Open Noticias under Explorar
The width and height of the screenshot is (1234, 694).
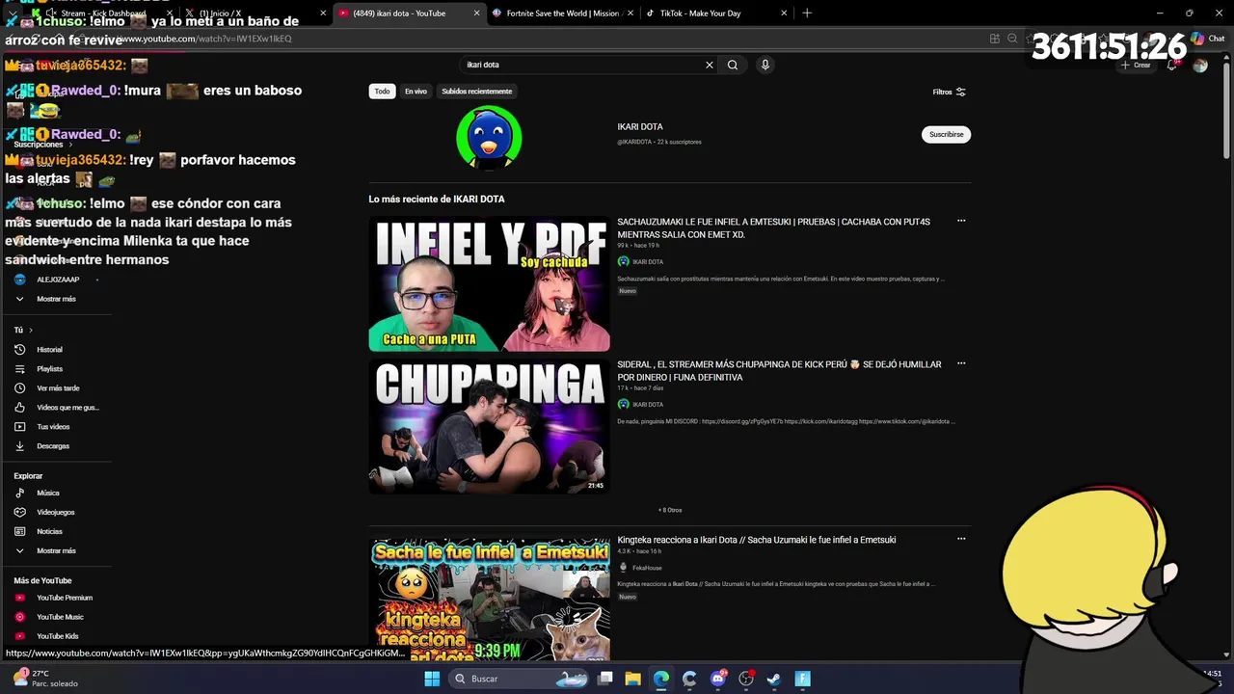[x=49, y=531]
